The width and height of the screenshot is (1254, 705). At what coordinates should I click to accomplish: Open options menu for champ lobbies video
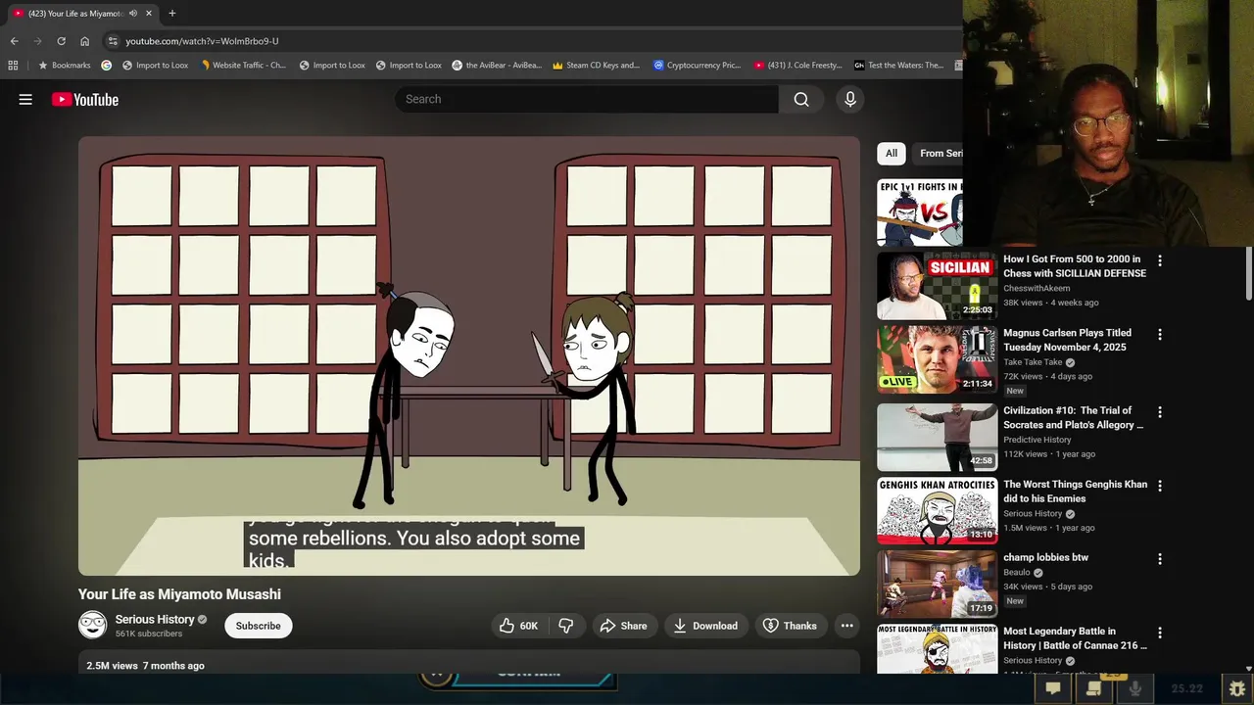pos(1160,559)
